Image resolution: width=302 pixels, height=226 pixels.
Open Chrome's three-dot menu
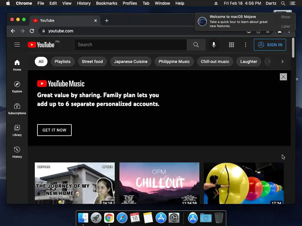(289, 32)
